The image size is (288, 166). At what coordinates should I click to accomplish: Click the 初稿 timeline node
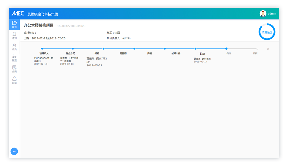tap(103, 49)
